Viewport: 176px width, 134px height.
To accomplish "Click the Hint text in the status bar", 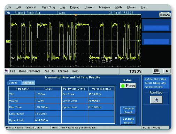I will 74,128.
